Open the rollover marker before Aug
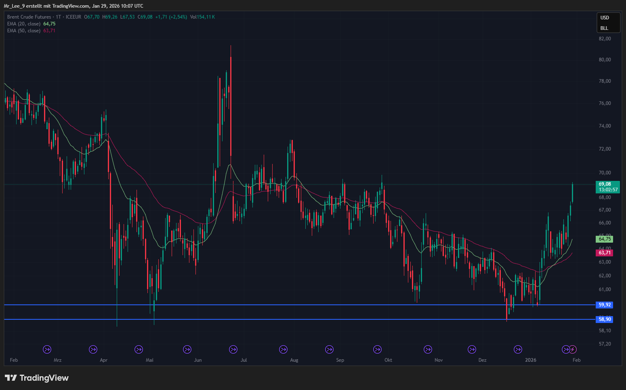This screenshot has height=390, width=626. coord(284,349)
